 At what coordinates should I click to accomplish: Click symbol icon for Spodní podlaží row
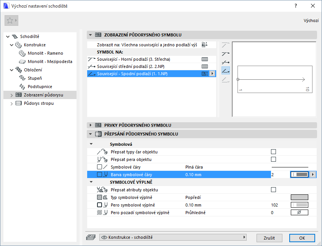205,74
